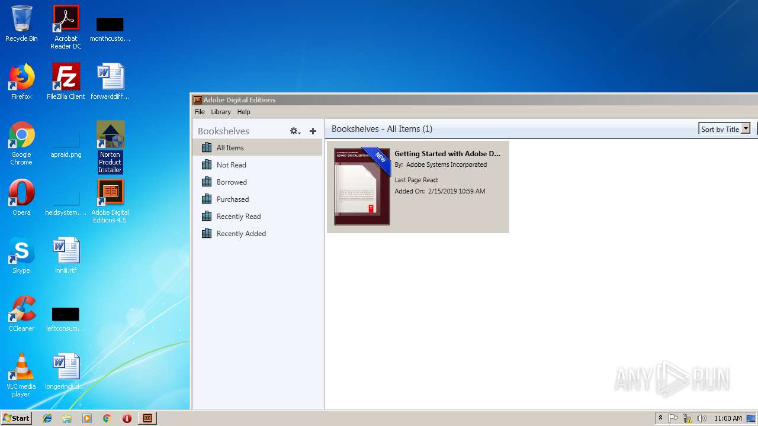Image resolution: width=758 pixels, height=426 pixels.
Task: Open Windows Explorer from taskbar
Action: (67, 418)
